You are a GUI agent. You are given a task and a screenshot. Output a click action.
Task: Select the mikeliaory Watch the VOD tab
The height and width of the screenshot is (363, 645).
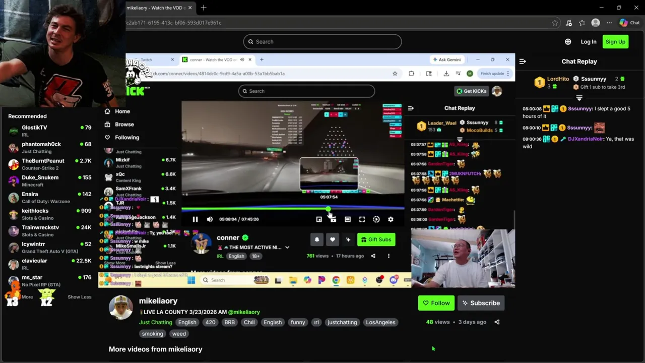(x=156, y=8)
